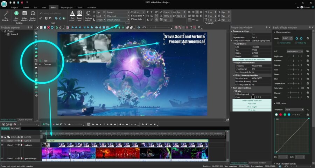Click the red preview play button
This screenshot has height=168, width=315.
(x=54, y=124)
